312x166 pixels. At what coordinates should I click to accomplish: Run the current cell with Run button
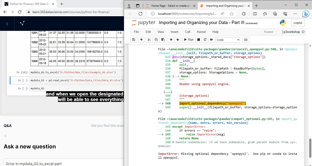pyautogui.click(x=188, y=40)
